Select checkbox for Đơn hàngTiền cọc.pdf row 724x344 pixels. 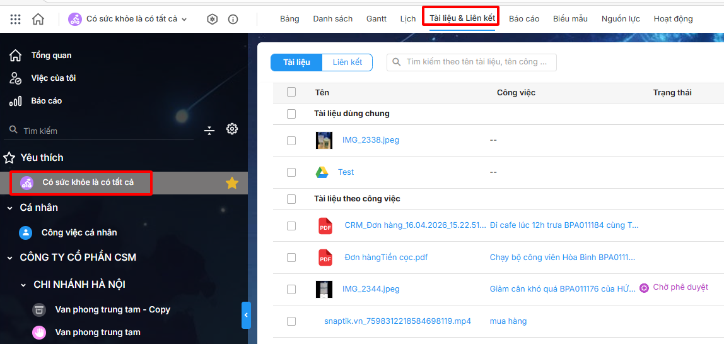[x=291, y=258]
